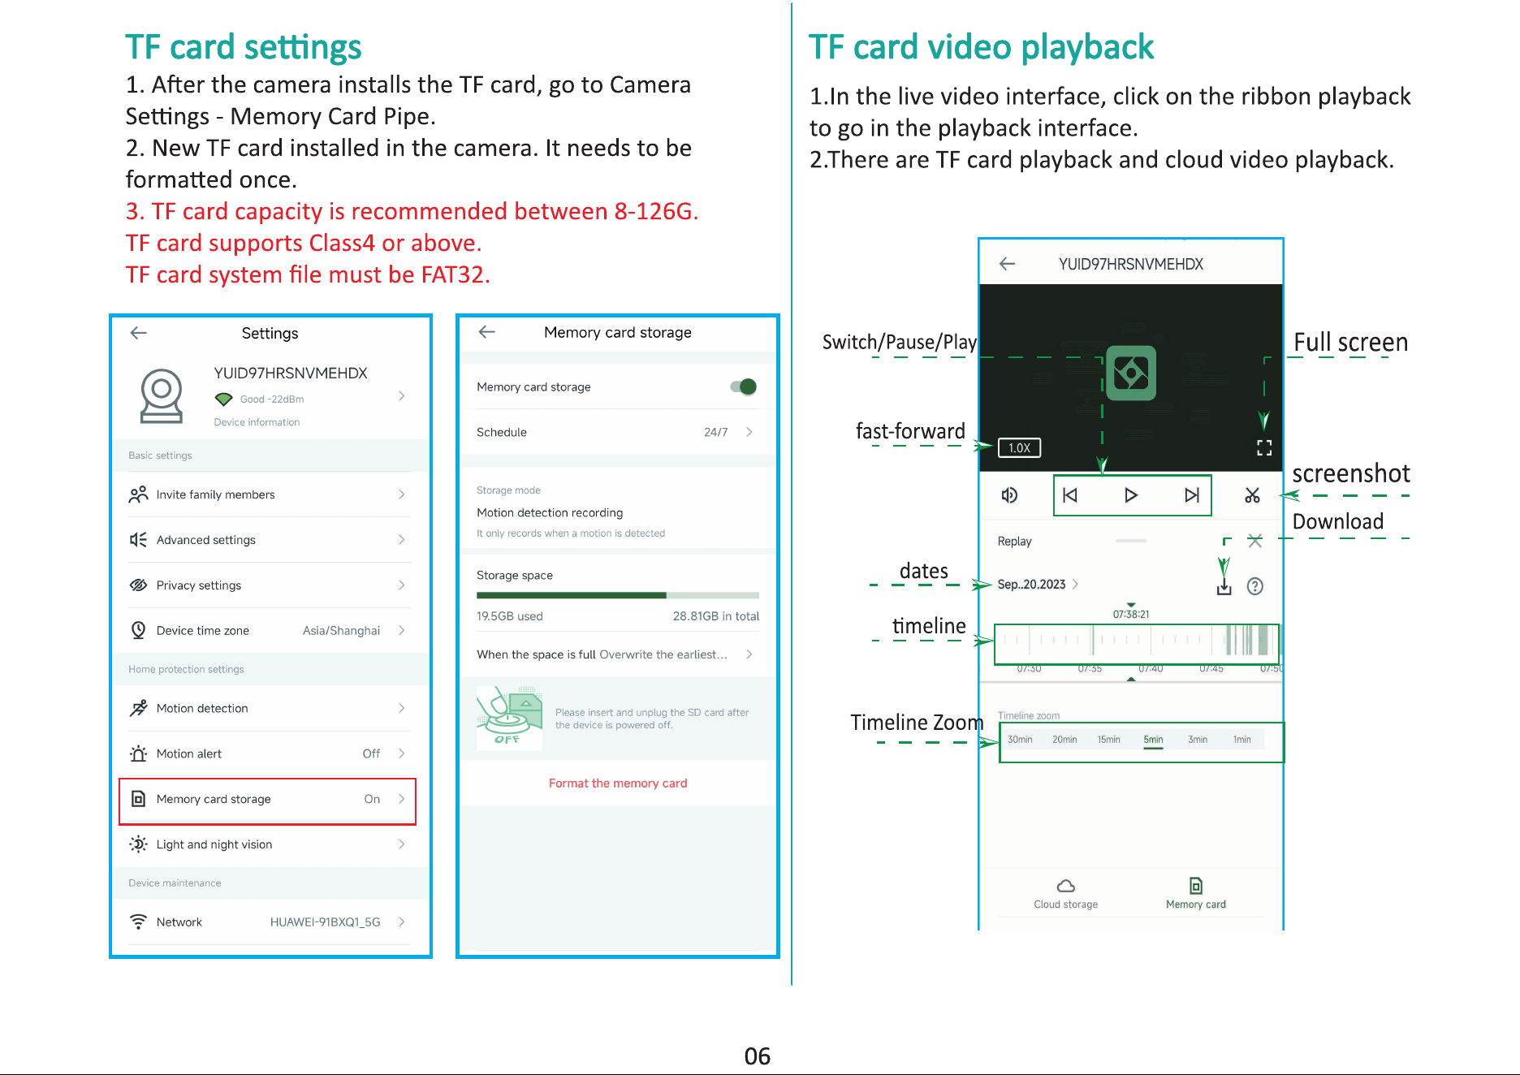
Task: Click the Motion detection running figure icon
Action: [x=139, y=708]
